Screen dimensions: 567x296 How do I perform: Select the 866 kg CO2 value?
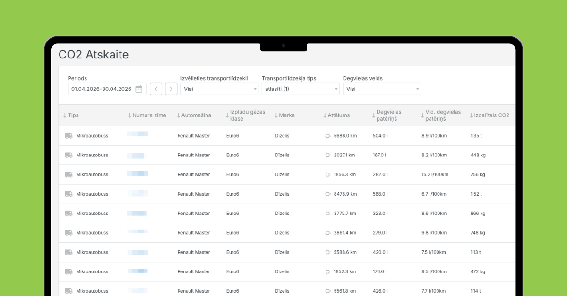point(478,214)
